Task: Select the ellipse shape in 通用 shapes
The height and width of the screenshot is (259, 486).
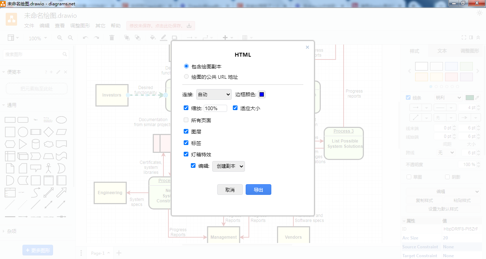Action: click(61, 120)
